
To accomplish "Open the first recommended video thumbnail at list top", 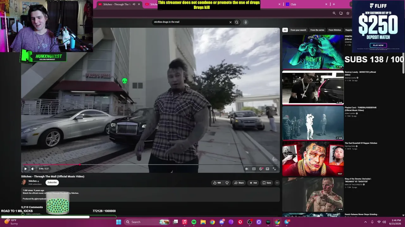I will [313, 52].
